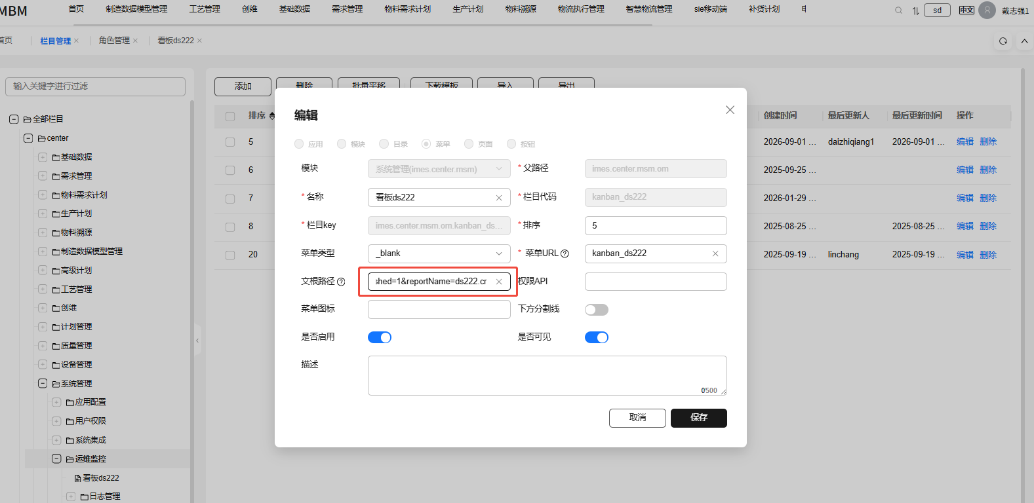The image size is (1034, 503).
Task: Check the row checkbox for 排序 20
Action: point(230,255)
